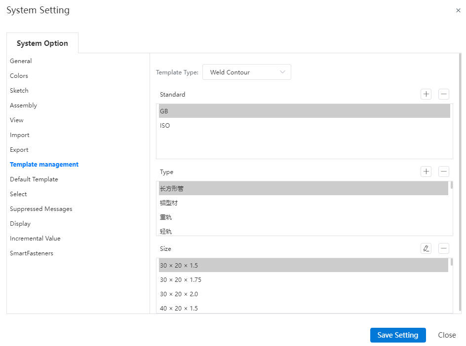
Task: Open the Incremental Value section
Action: pyautogui.click(x=35, y=238)
